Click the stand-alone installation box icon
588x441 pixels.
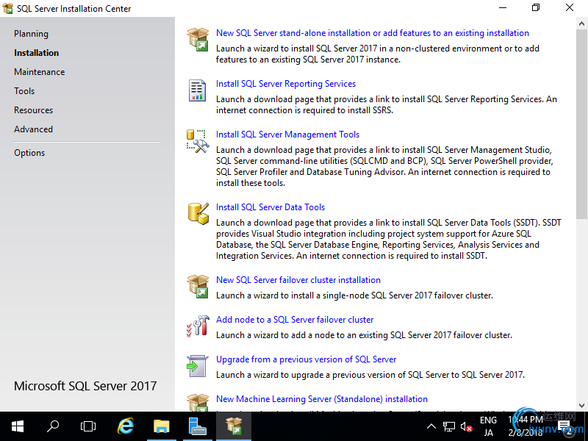198,40
